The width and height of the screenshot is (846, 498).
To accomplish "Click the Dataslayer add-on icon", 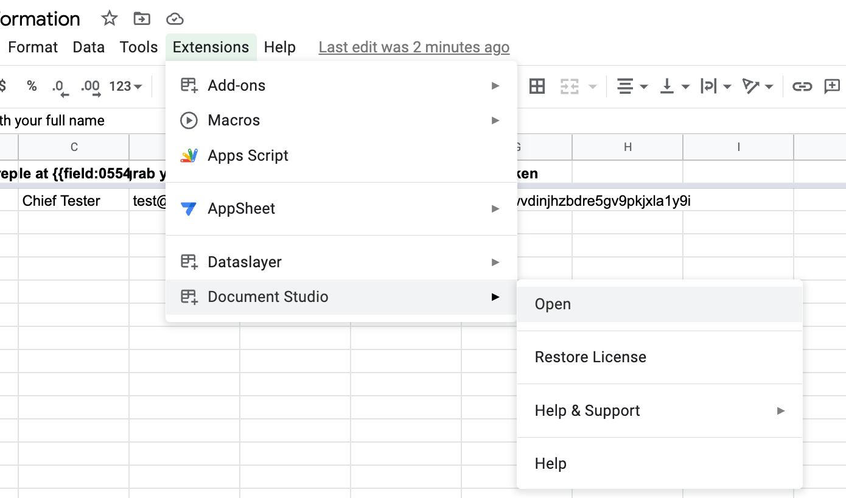I will point(189,262).
